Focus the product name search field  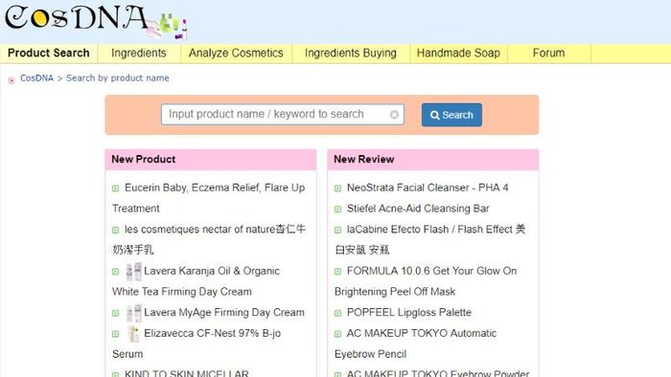coord(283,115)
